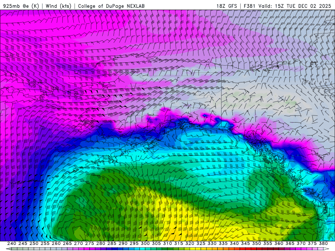Screen dimensions: 335x251
Task: Click 'College of DuPage NEXLAB' header text
Action: point(111,6)
